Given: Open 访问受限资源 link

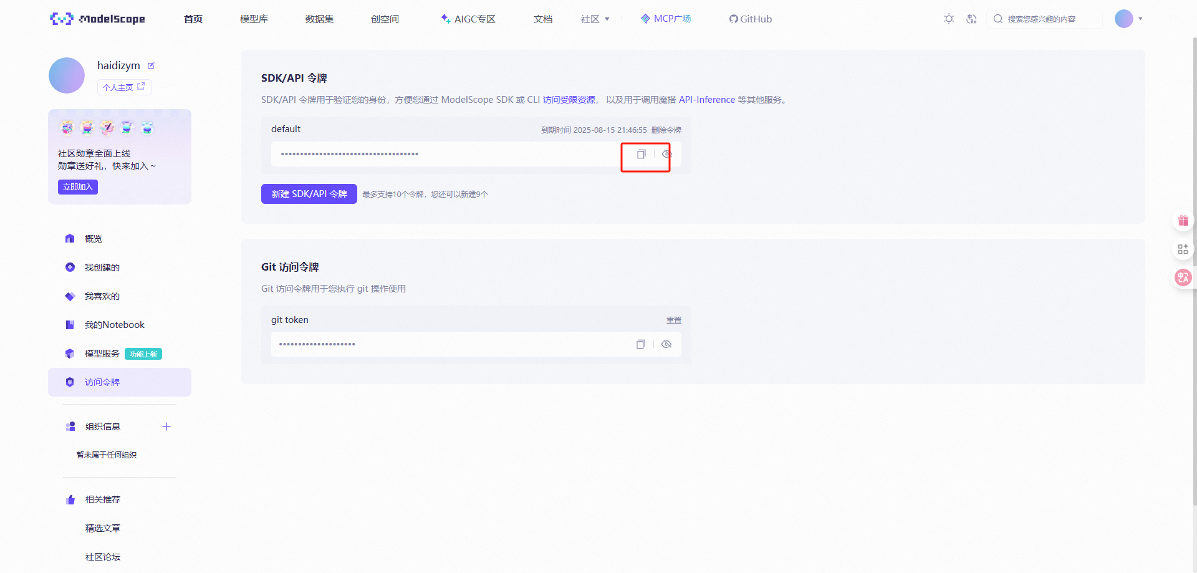Looking at the screenshot, I should tap(569, 100).
